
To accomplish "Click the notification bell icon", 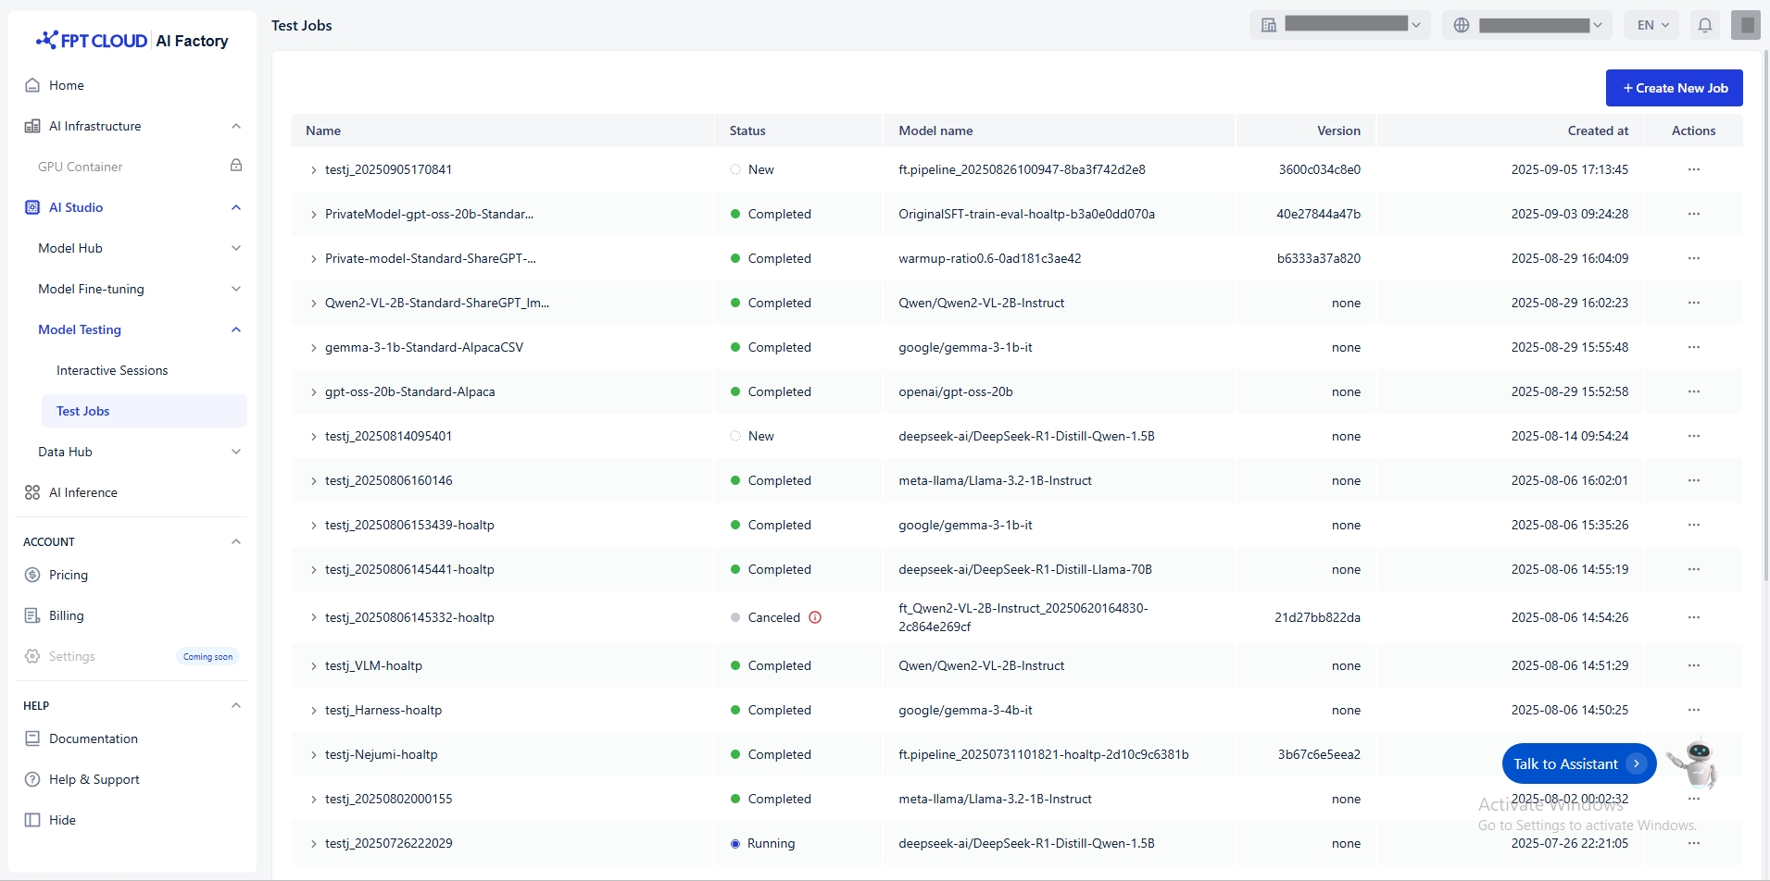I will [1704, 25].
